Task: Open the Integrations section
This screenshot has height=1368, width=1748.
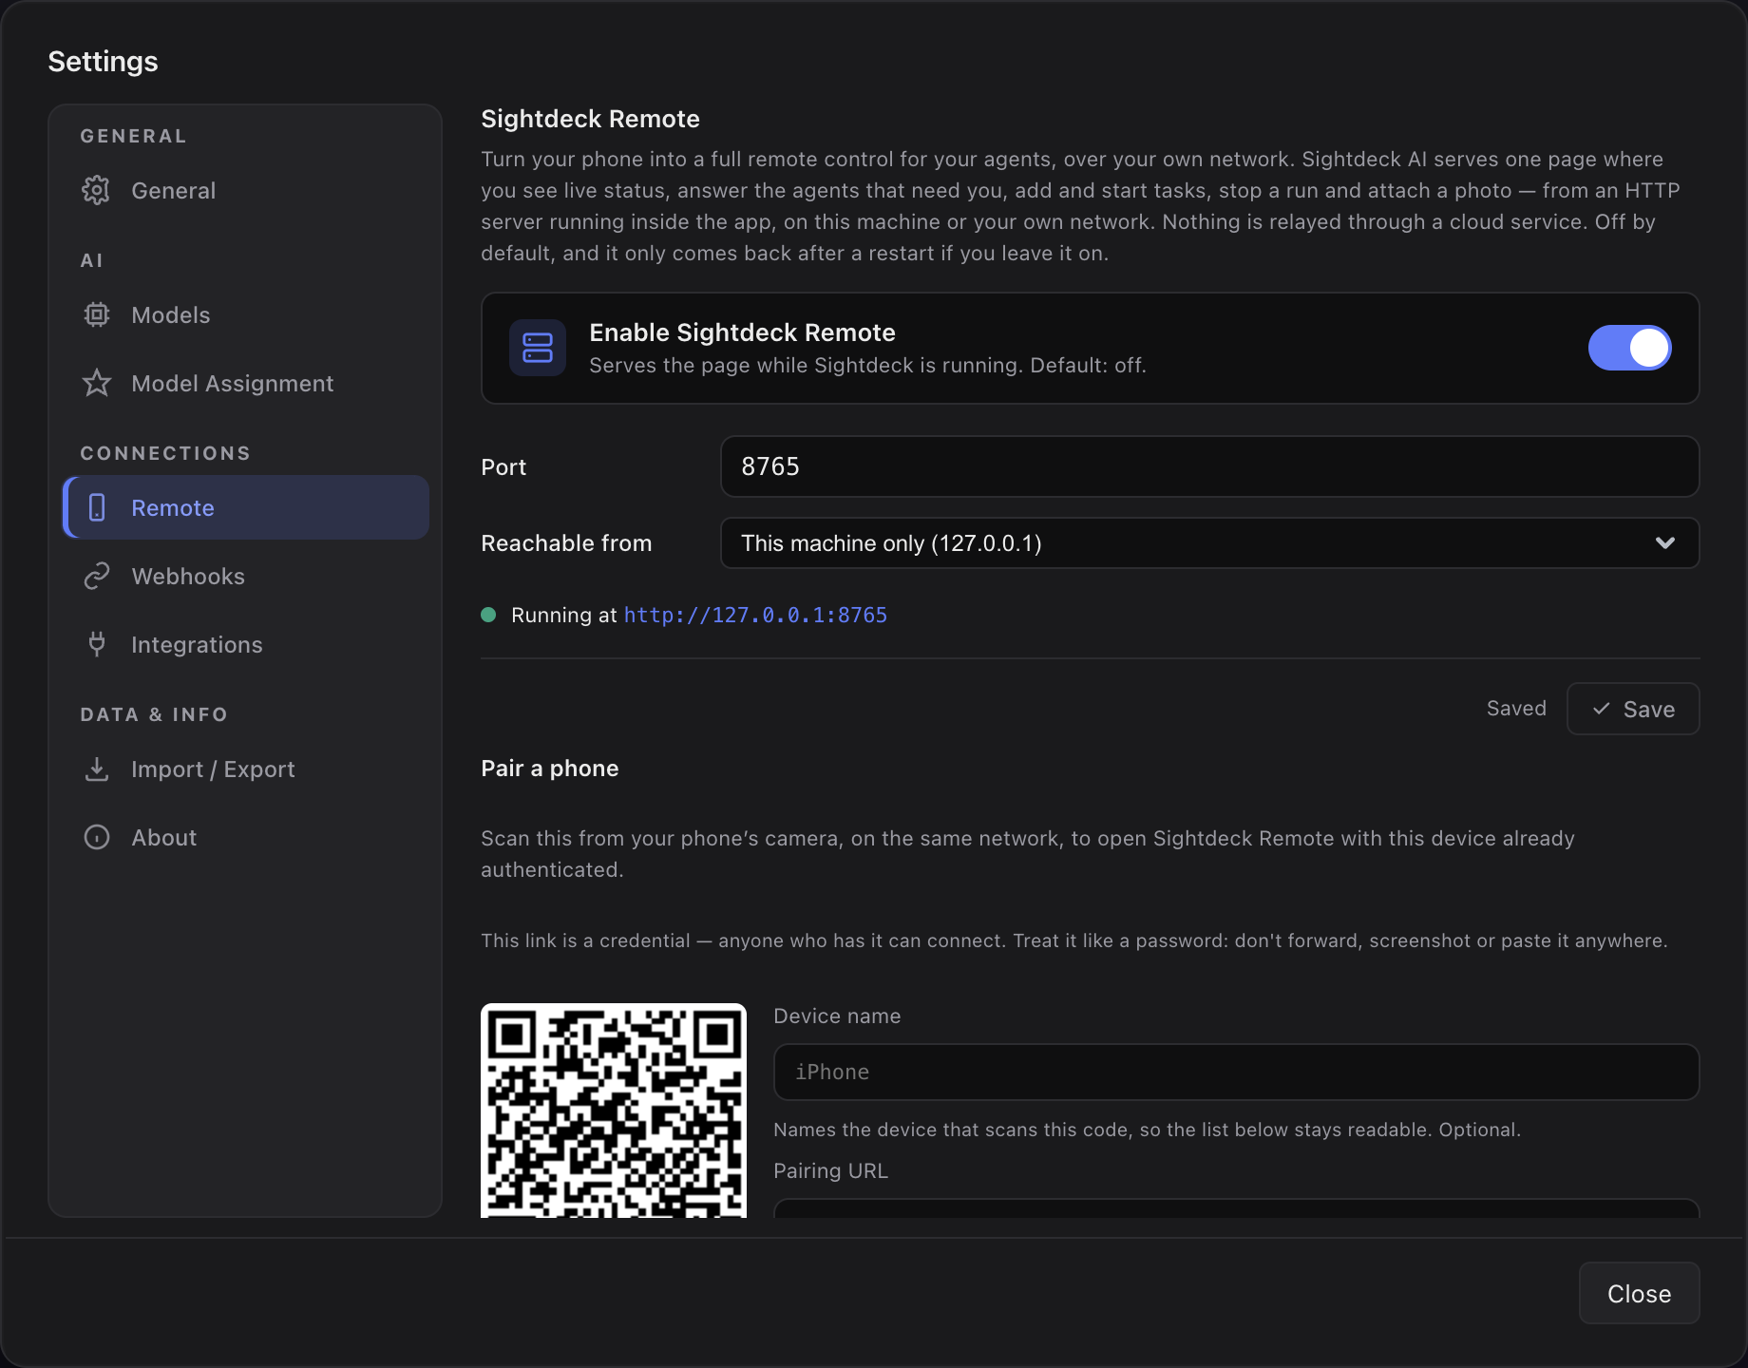Action: pos(246,644)
